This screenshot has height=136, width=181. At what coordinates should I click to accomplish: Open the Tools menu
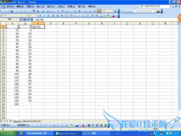coord(61,7)
